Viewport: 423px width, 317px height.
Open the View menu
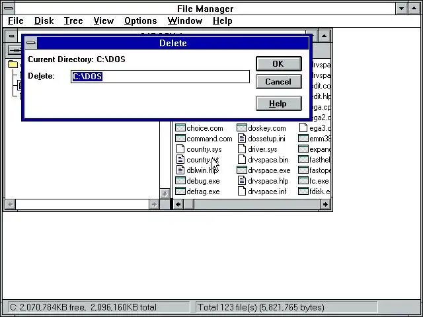click(104, 20)
